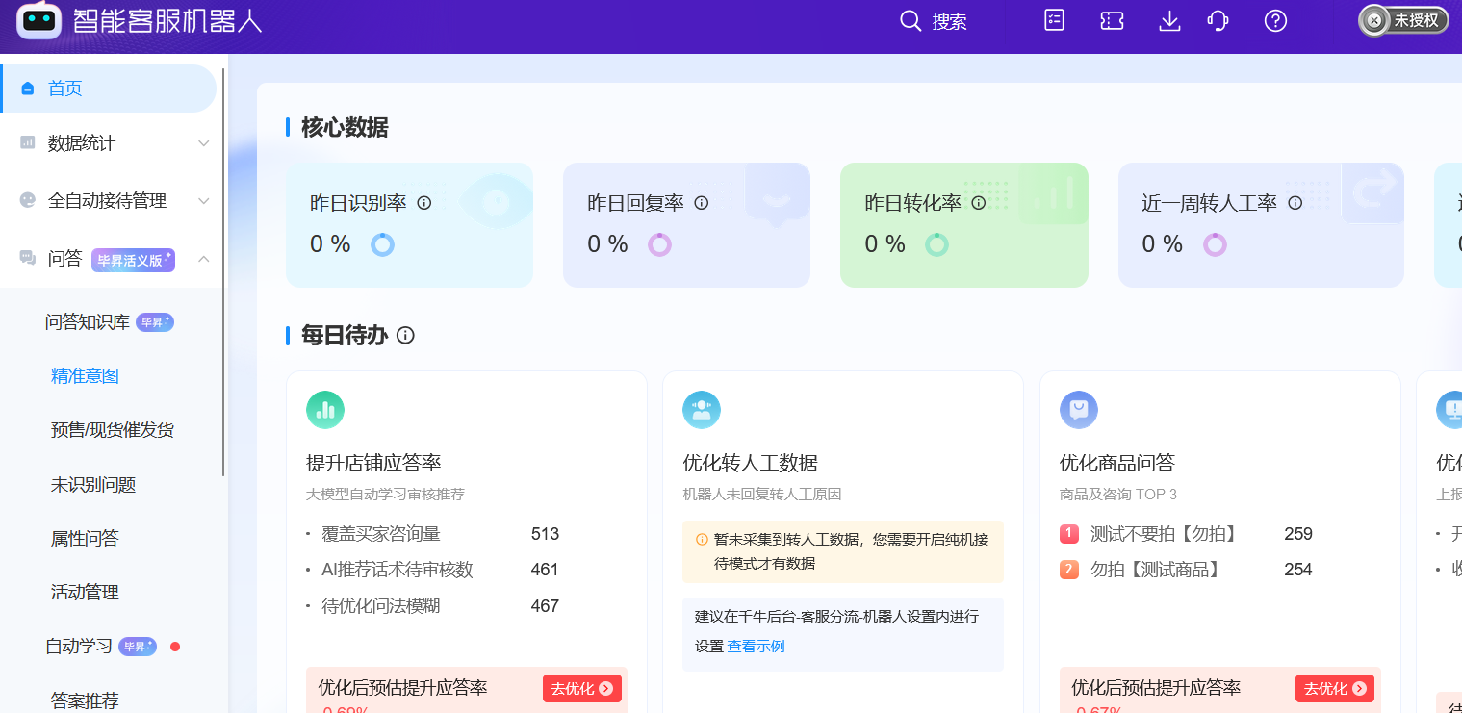Click the 昨日回复率 donut ring
This screenshot has height=713, width=1462.
click(659, 244)
